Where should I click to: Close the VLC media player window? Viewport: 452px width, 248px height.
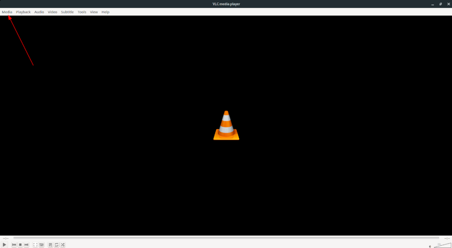pyautogui.click(x=448, y=4)
